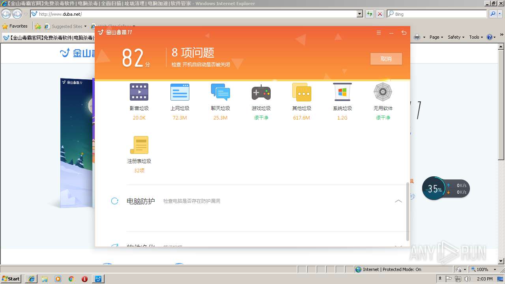Click the Bing search input box
The height and width of the screenshot is (284, 505).
pyautogui.click(x=437, y=14)
